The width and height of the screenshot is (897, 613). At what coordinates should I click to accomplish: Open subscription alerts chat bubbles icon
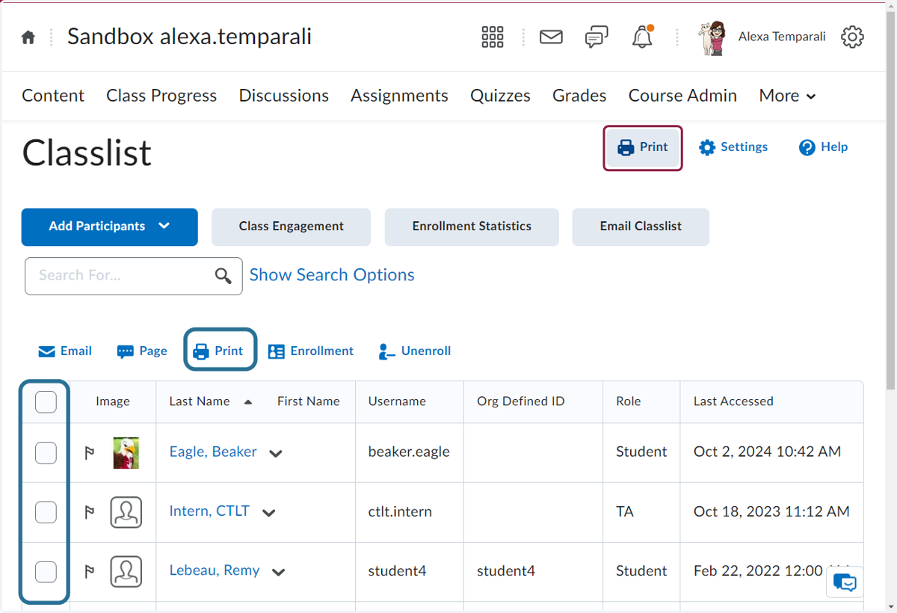click(597, 37)
